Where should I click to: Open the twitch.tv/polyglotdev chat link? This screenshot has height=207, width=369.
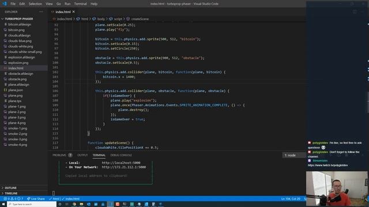(x=328, y=165)
